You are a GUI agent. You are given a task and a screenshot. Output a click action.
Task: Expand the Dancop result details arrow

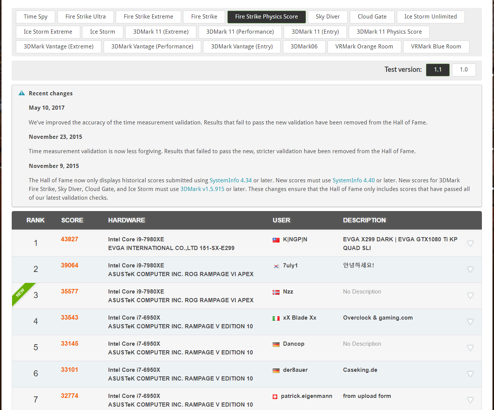470,348
